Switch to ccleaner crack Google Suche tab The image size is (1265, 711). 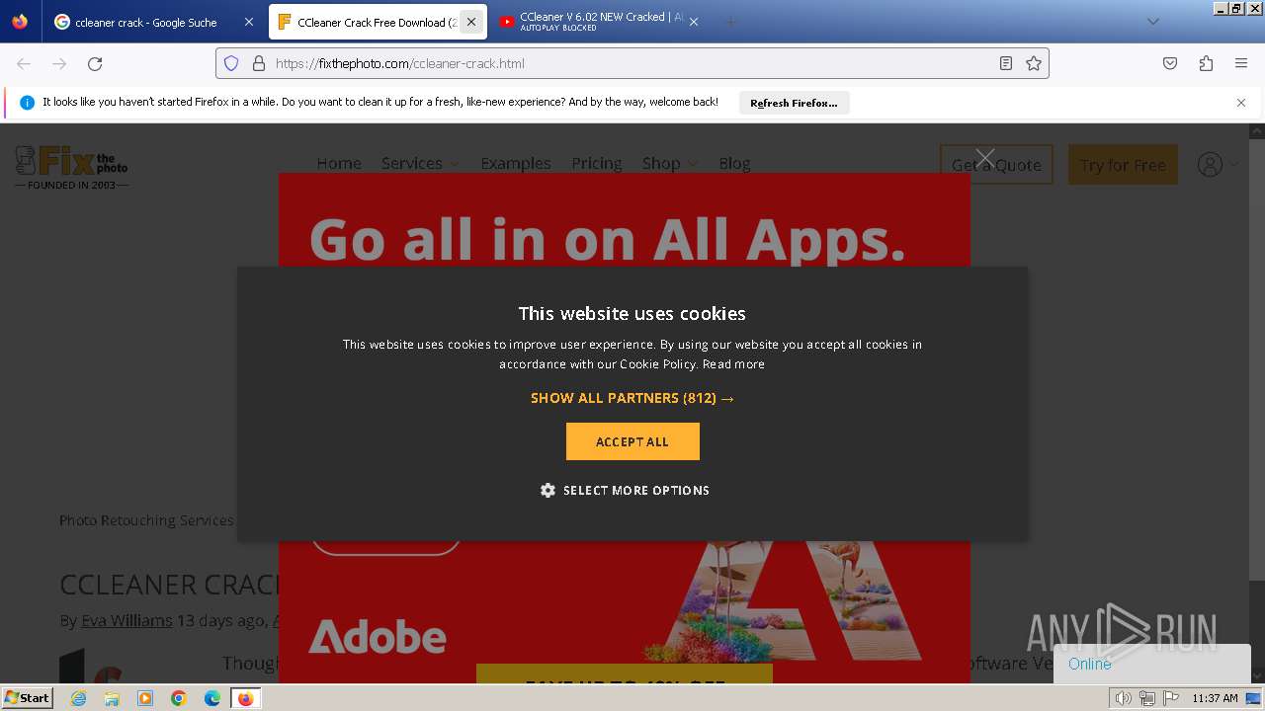(x=155, y=22)
